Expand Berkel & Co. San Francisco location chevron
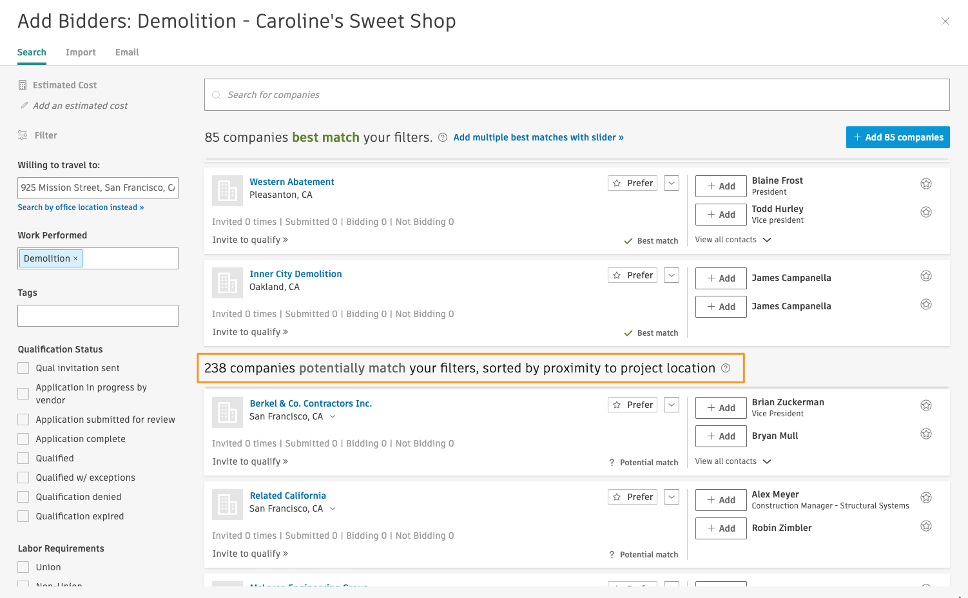 (333, 417)
